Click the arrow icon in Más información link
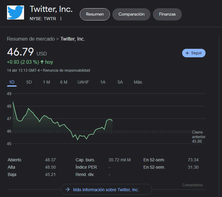Viewport: 222px width, 197px height. 68,189
